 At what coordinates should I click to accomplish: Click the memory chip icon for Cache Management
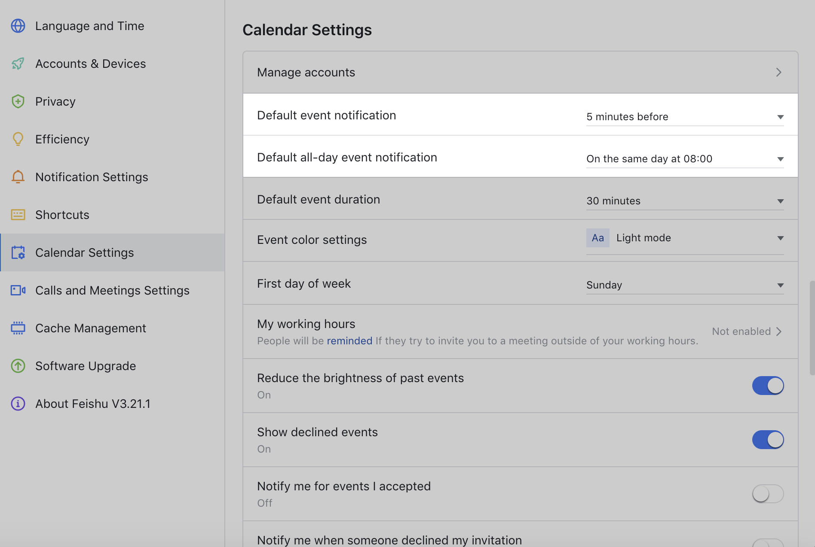[x=18, y=328]
